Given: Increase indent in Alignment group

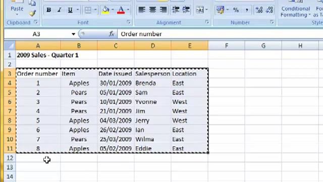Looking at the screenshot, I should [186, 10].
